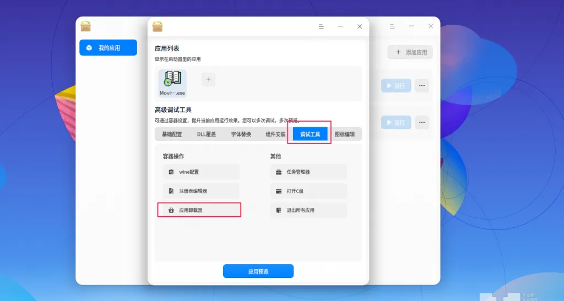The height and width of the screenshot is (301, 564).
Task: Close the front dialog window
Action: pyautogui.click(x=360, y=26)
